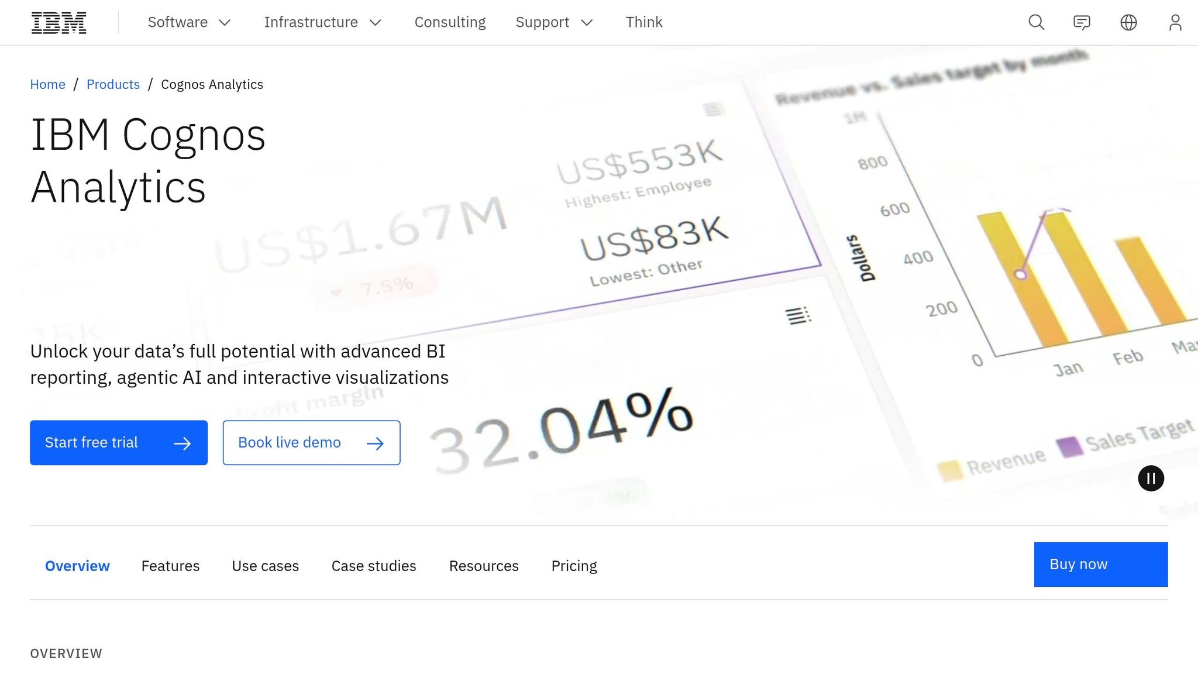Click the Start free trial button
This screenshot has height=674, width=1198.
coord(119,443)
